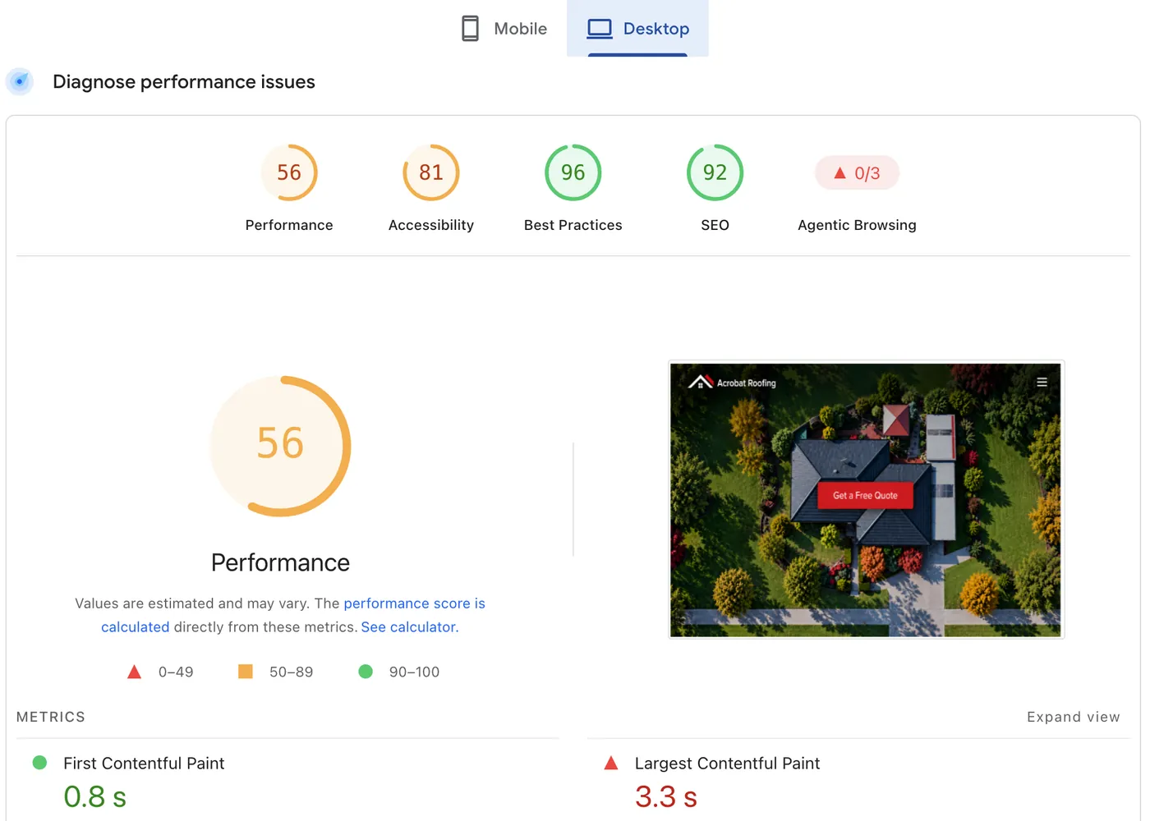Click the red triangle 0–49 legend icon
Image resolution: width=1150 pixels, height=821 pixels.
coord(135,672)
